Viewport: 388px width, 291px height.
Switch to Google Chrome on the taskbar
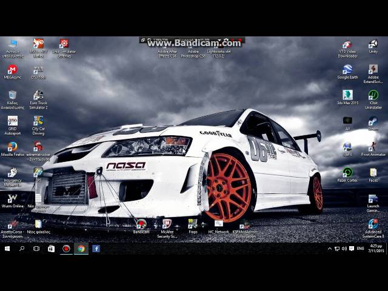click(x=81, y=249)
